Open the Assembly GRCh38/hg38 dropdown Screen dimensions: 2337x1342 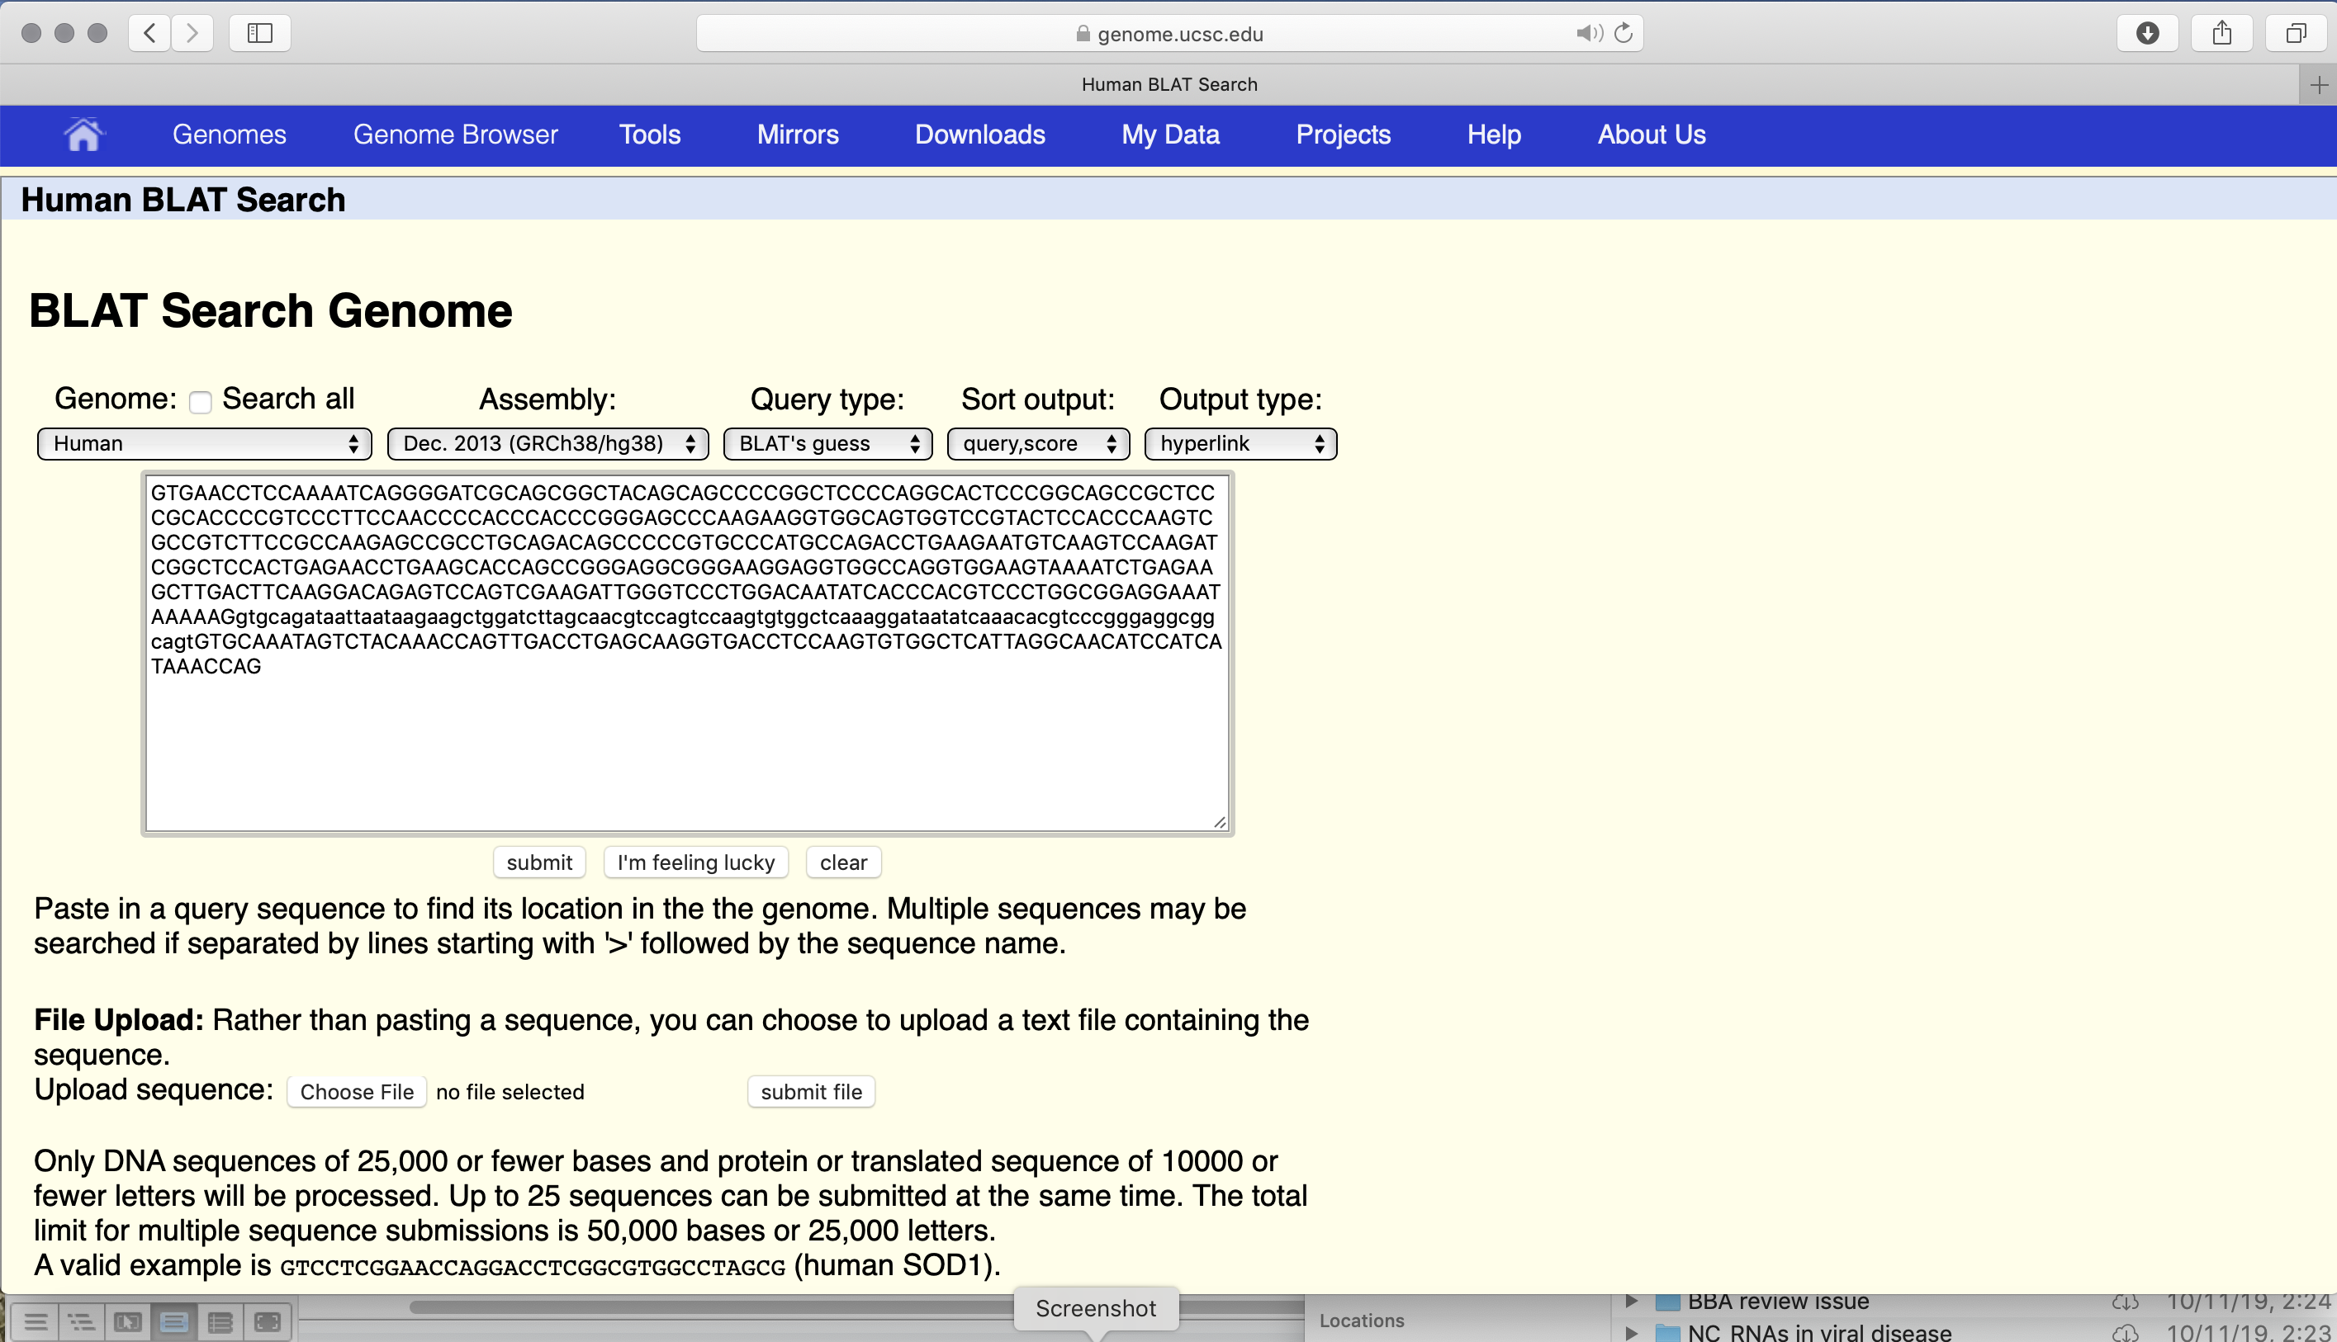(548, 443)
